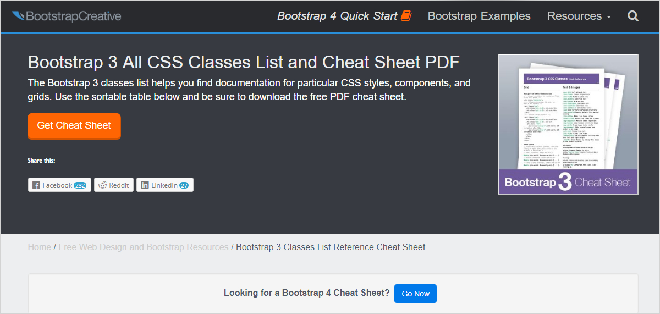Click the Reddit alien icon
The height and width of the screenshot is (314, 660).
(x=102, y=185)
